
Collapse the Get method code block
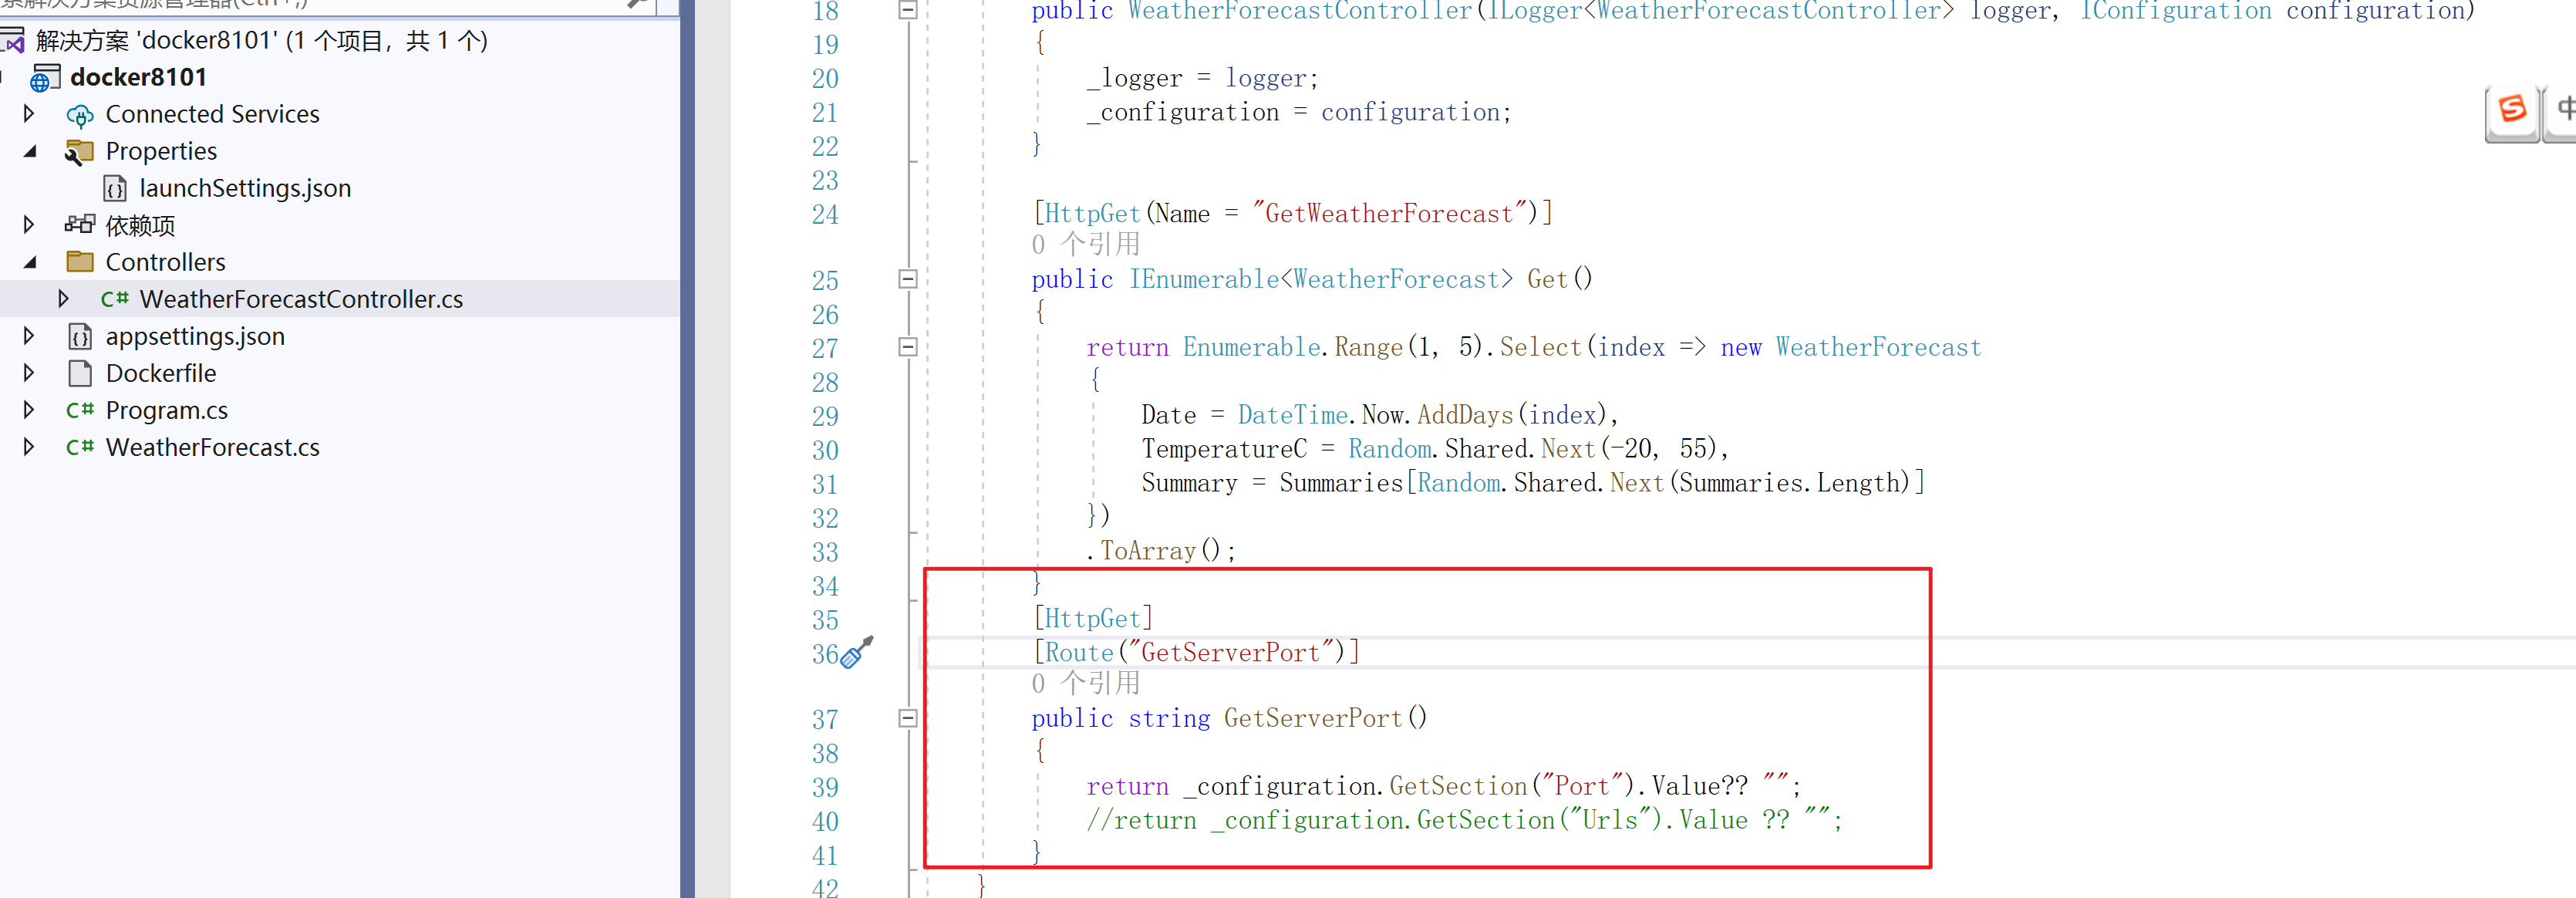908,279
